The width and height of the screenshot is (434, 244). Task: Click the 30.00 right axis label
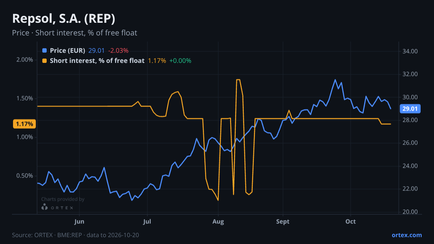[410, 97]
